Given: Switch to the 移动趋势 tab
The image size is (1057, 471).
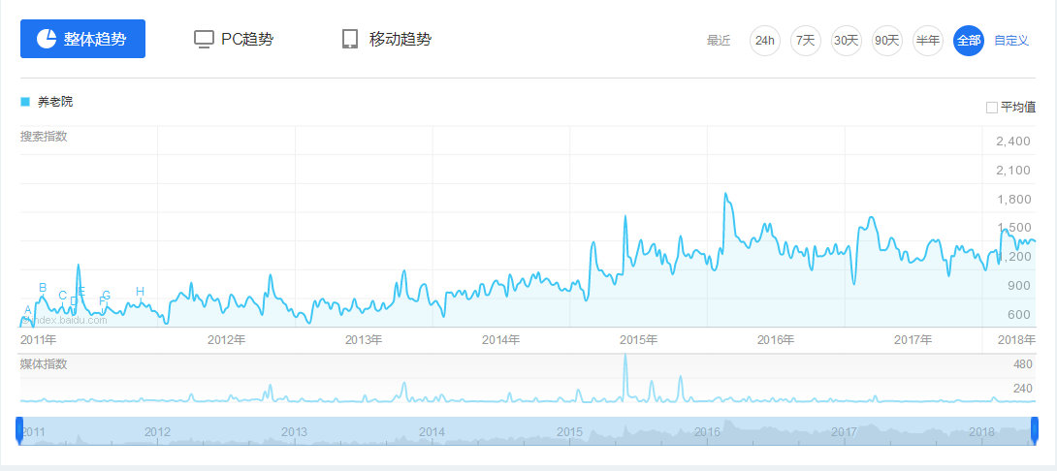Looking at the screenshot, I should point(400,40).
